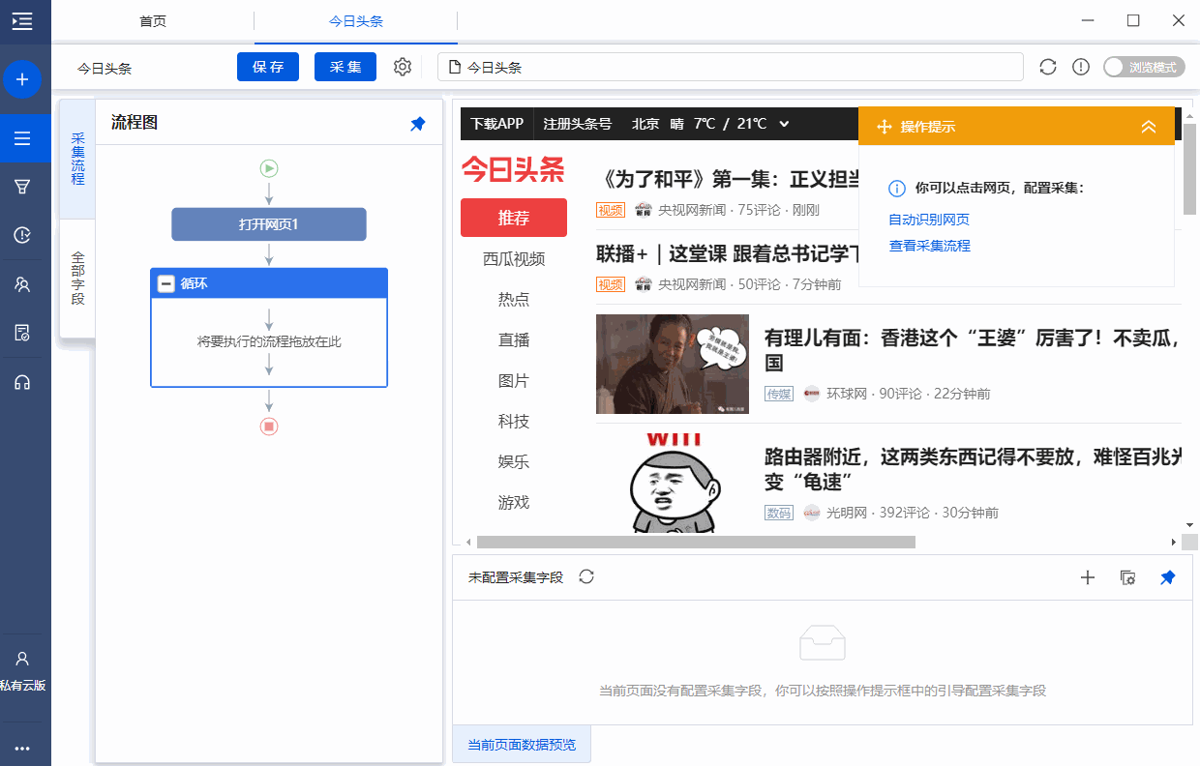Click the blue plus new-task button
This screenshot has height=766, width=1200.
(x=22, y=79)
